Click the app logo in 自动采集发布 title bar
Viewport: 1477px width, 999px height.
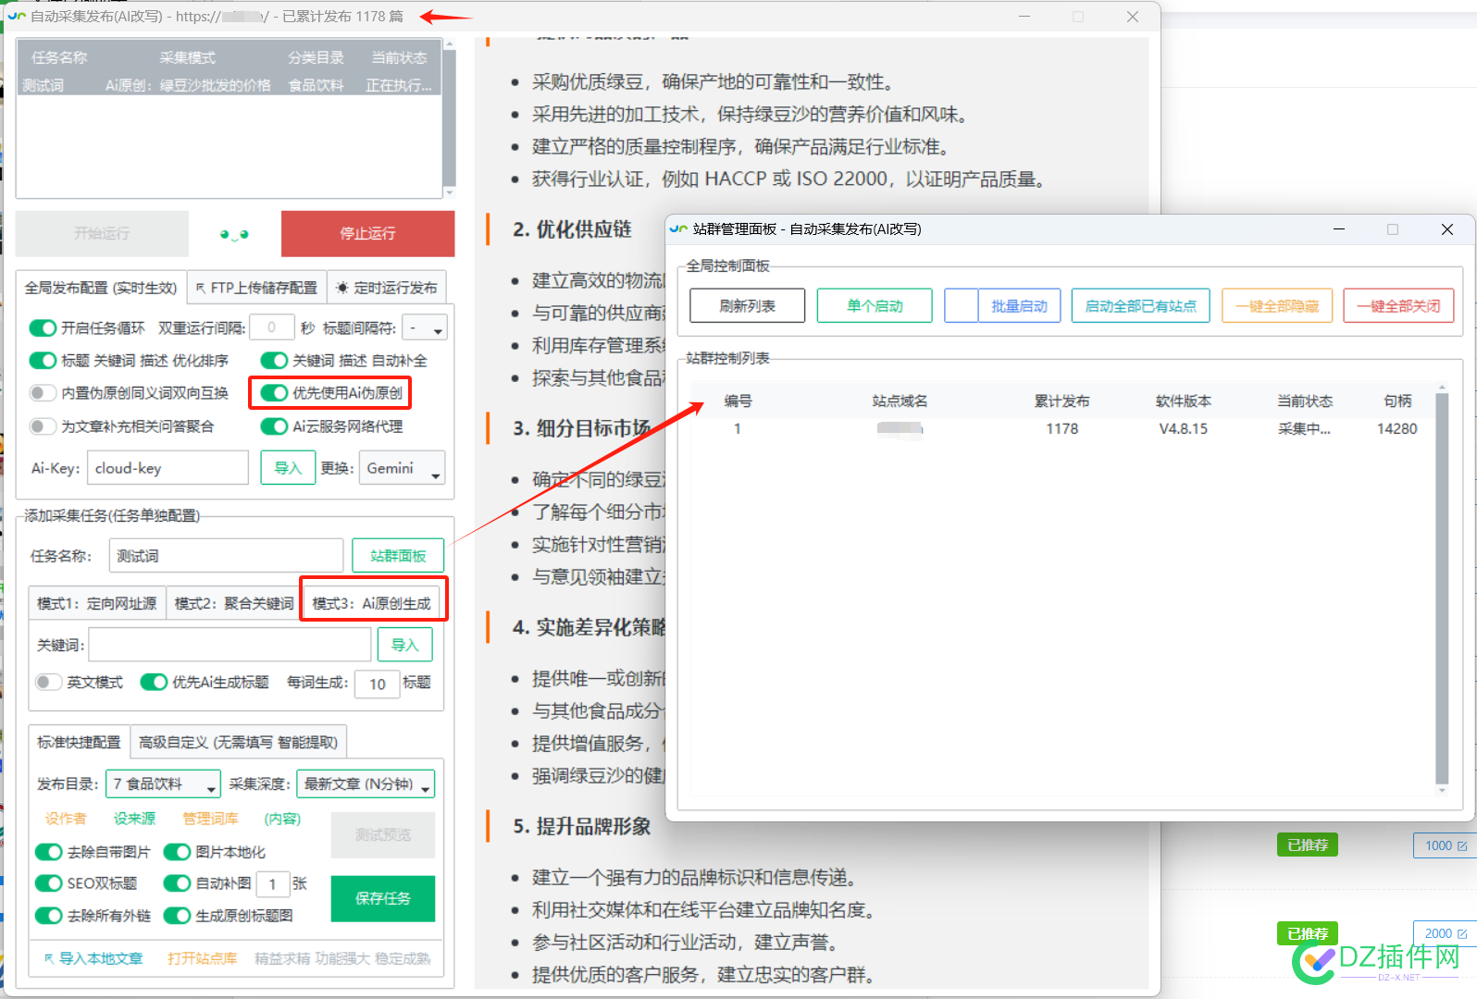17,17
